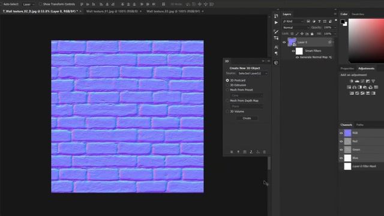Open the Mesh preset Cone dropdown
The image size is (384, 216).
tap(247, 95)
